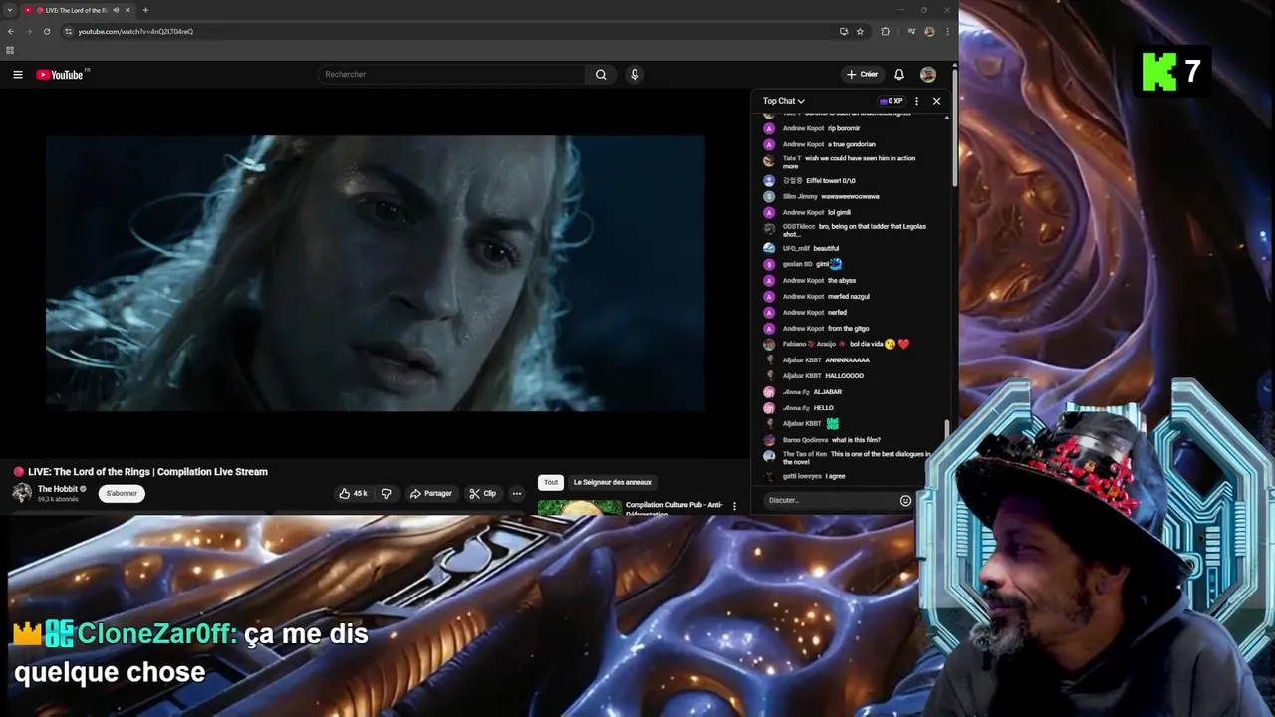
Task: Open Compilation Culture Pub video thumbnail
Action: click(579, 507)
